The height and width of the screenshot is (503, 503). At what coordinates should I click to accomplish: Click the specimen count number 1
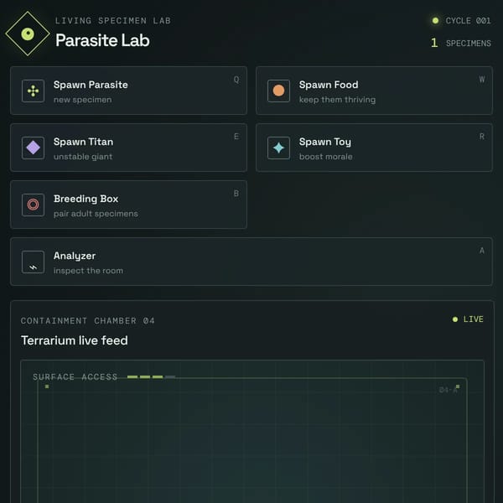tap(434, 43)
